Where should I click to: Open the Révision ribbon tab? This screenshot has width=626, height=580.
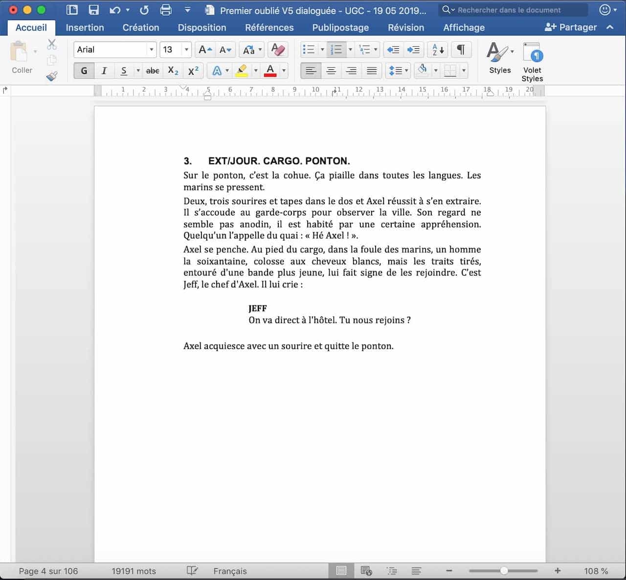click(405, 27)
